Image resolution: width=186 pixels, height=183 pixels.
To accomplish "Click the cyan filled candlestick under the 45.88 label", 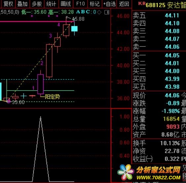I will coord(74,29).
